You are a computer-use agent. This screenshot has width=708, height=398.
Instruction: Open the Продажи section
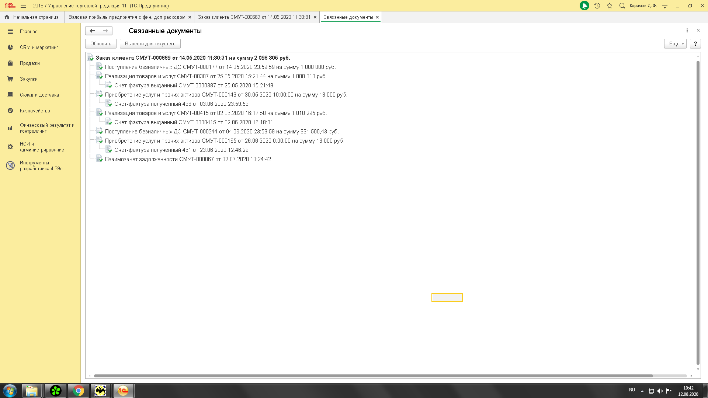coord(30,63)
